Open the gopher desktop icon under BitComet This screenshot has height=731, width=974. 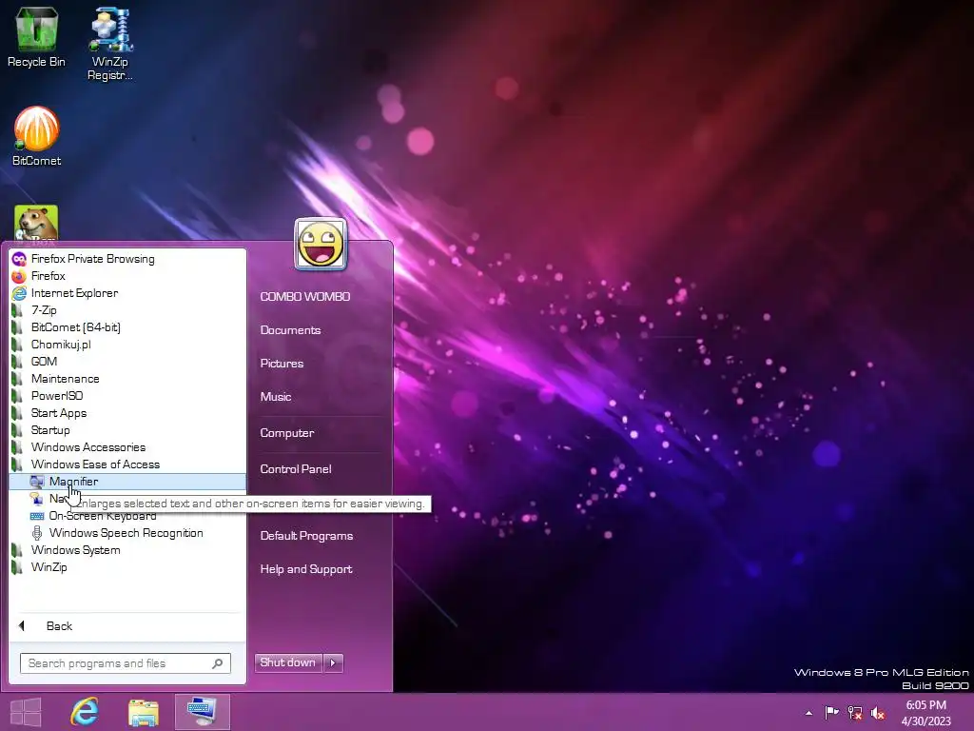[37, 223]
